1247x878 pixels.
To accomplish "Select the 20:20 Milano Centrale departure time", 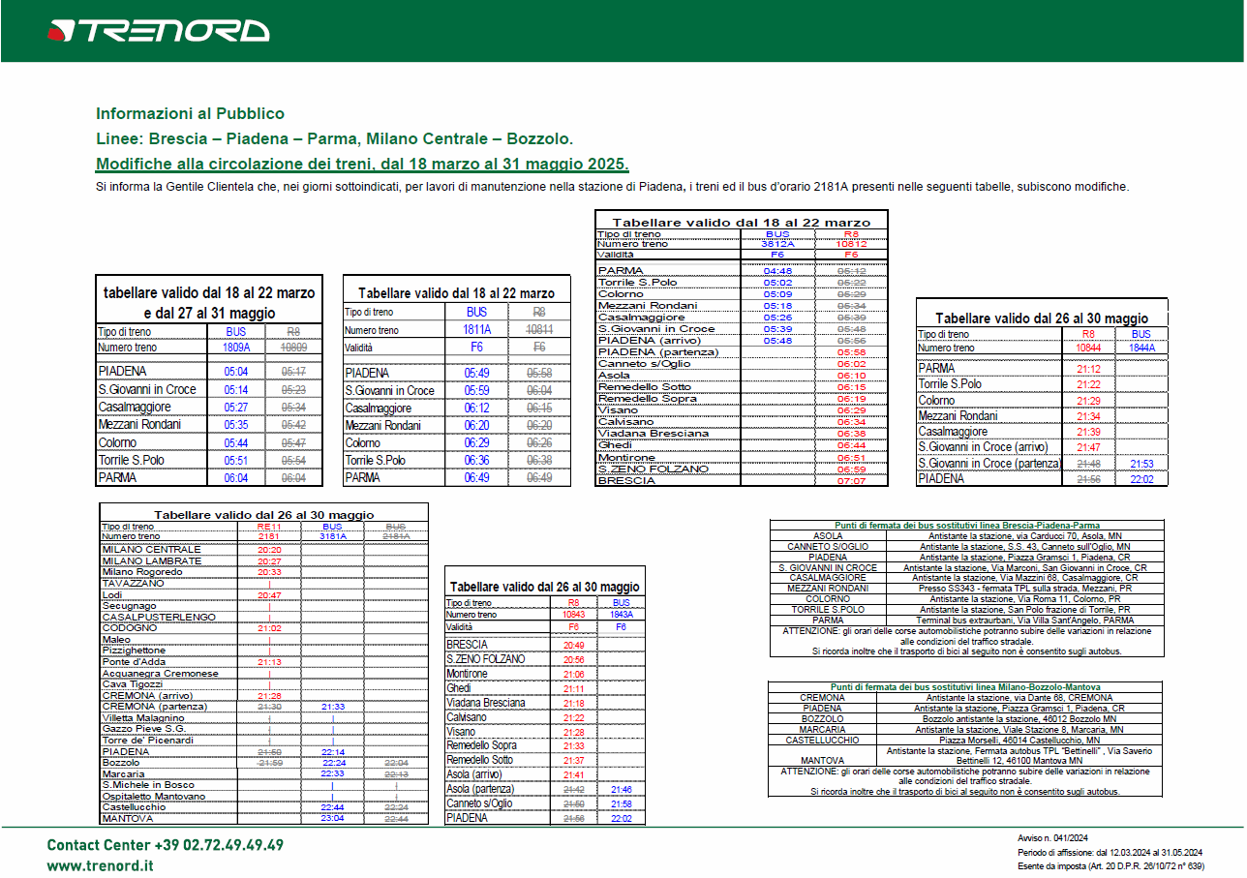I will 269,549.
